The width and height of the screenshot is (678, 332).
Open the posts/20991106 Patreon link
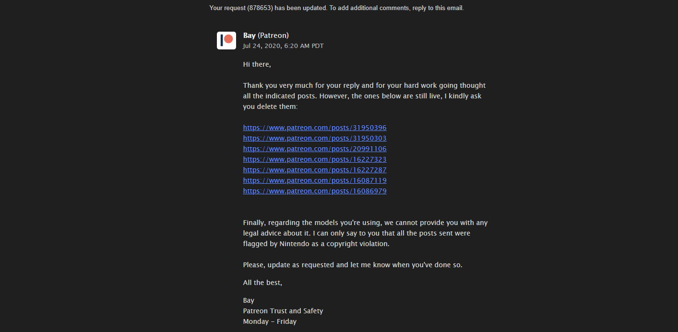click(315, 149)
